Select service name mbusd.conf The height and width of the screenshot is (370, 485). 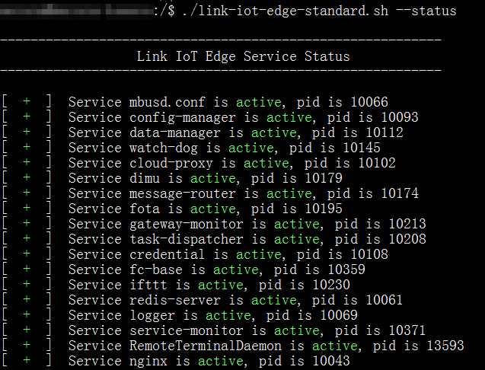pos(167,102)
